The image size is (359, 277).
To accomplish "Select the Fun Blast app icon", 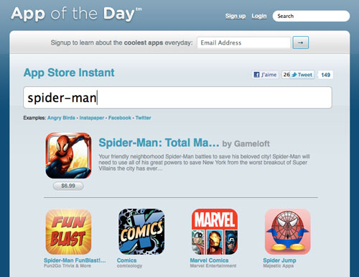I will (x=68, y=232).
